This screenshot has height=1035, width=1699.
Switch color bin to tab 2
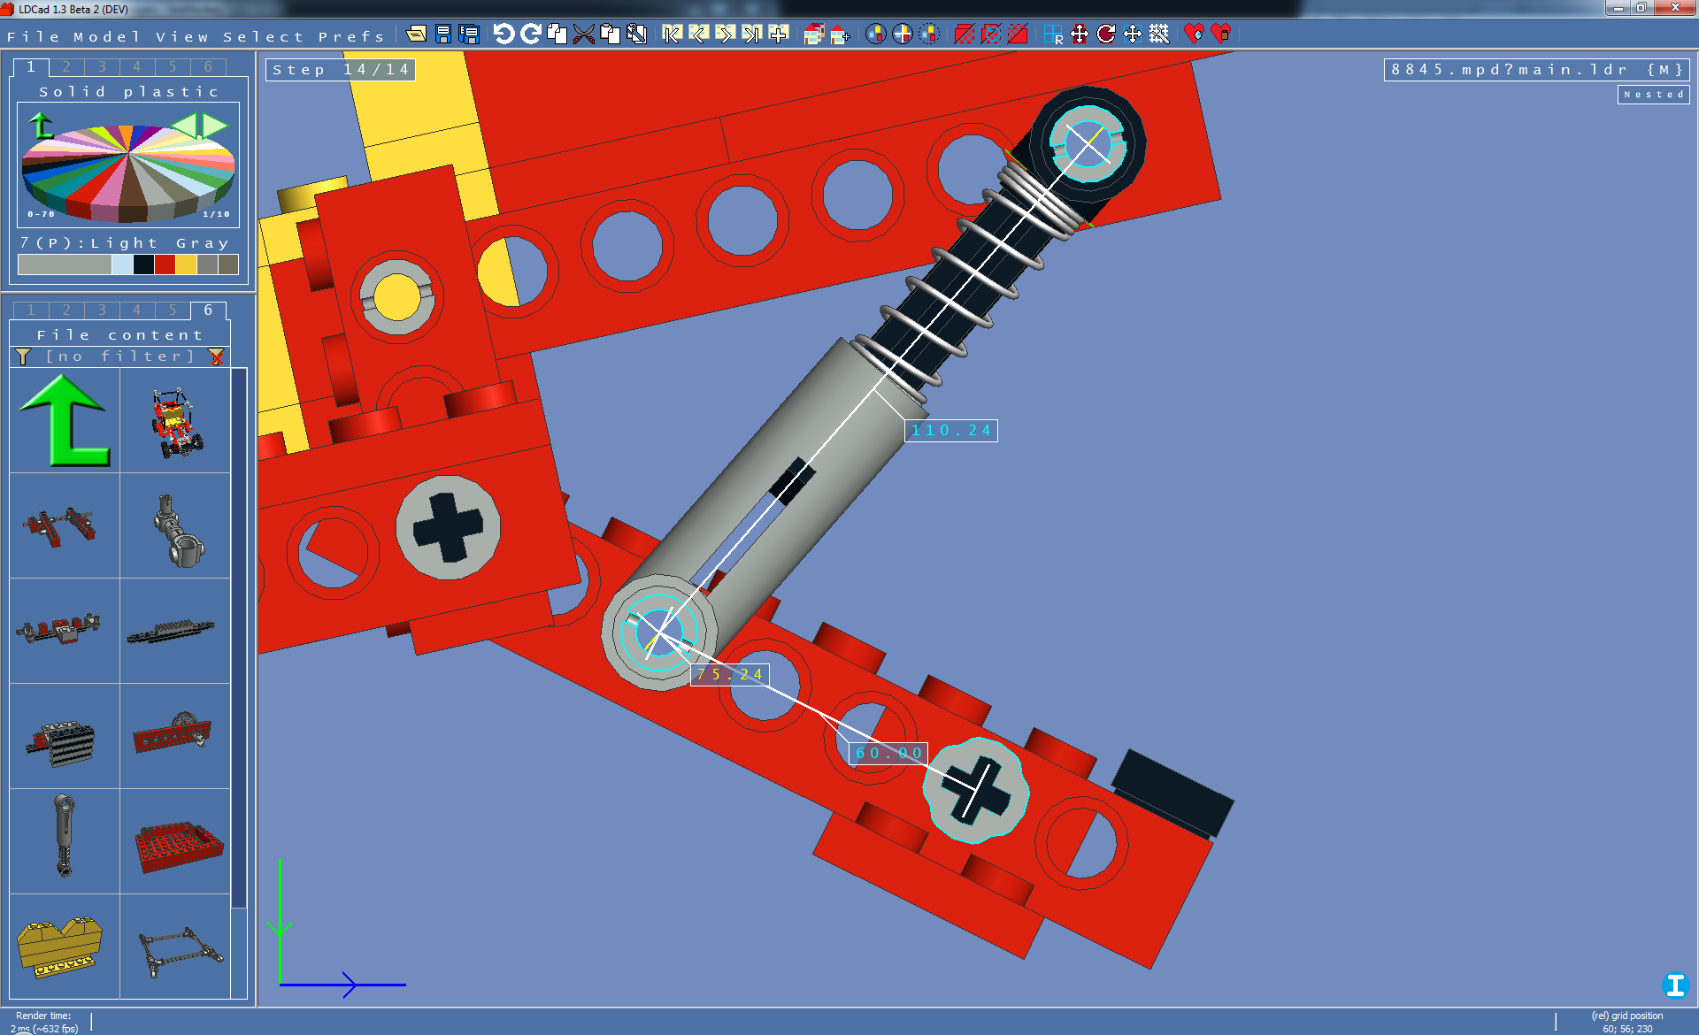coord(66,67)
